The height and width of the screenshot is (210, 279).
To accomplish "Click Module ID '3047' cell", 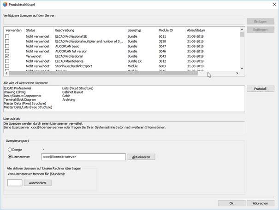I will 162,47.
